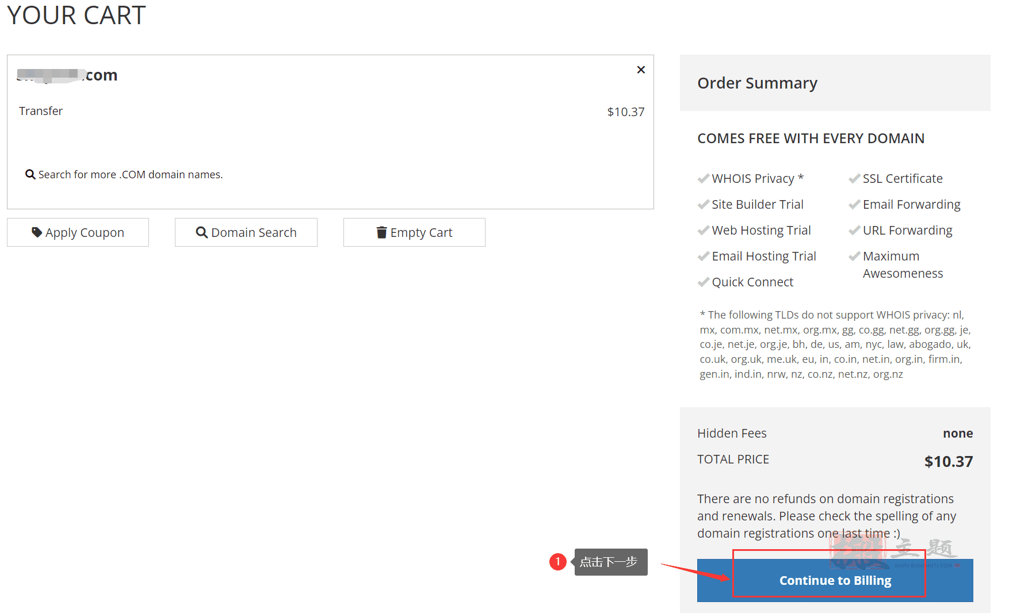
Task: Click the Hidden Fees value none
Action: (x=958, y=433)
